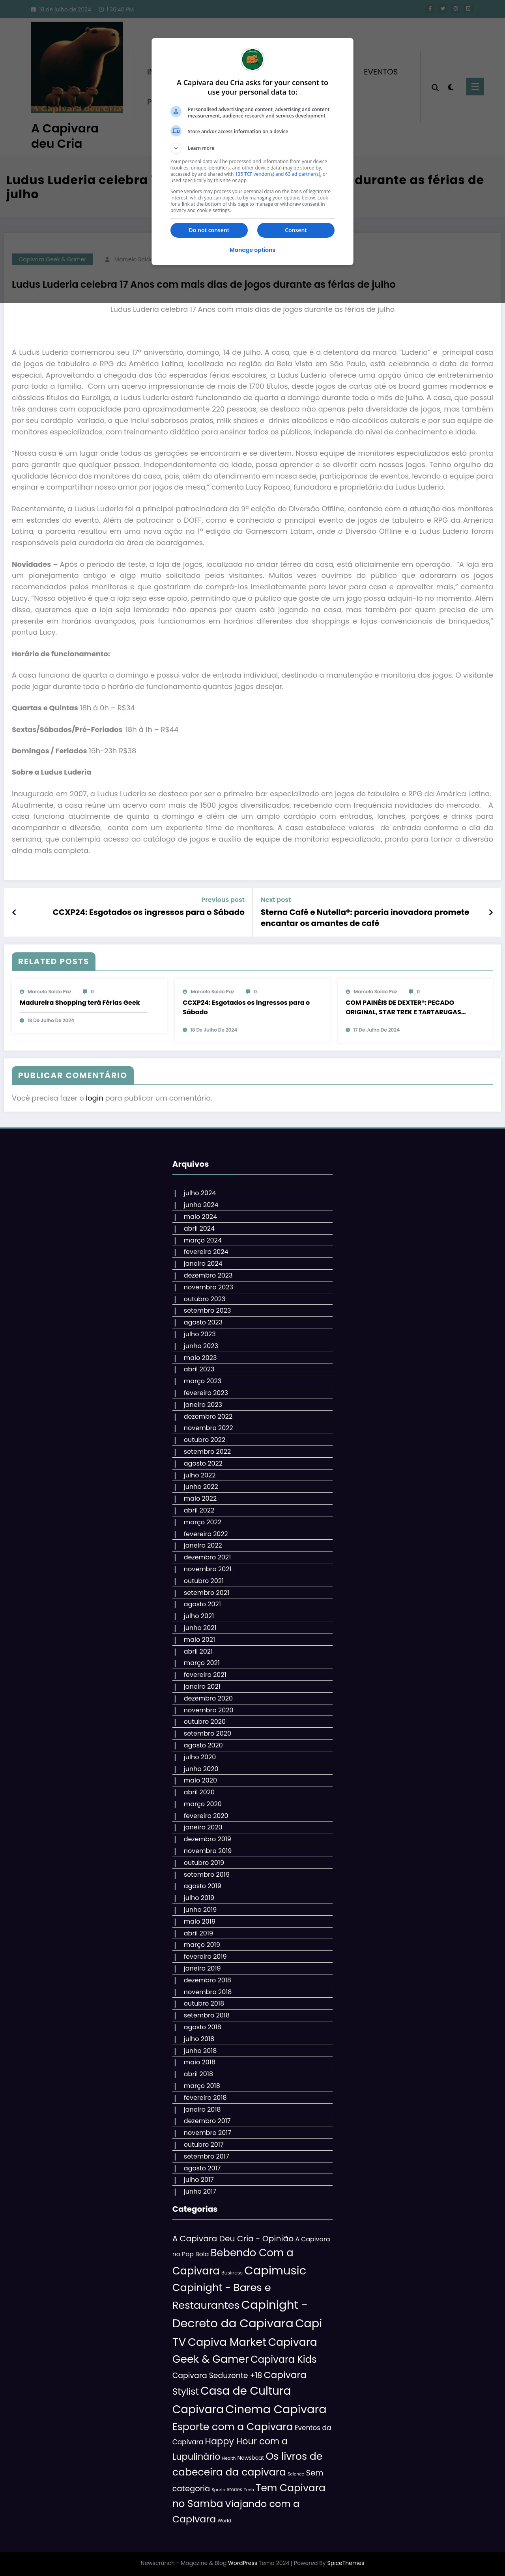Open the hamburger menu button

(476, 87)
